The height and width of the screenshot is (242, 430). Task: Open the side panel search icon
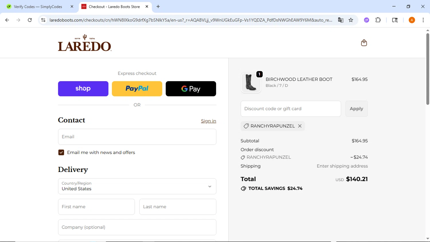(395, 20)
